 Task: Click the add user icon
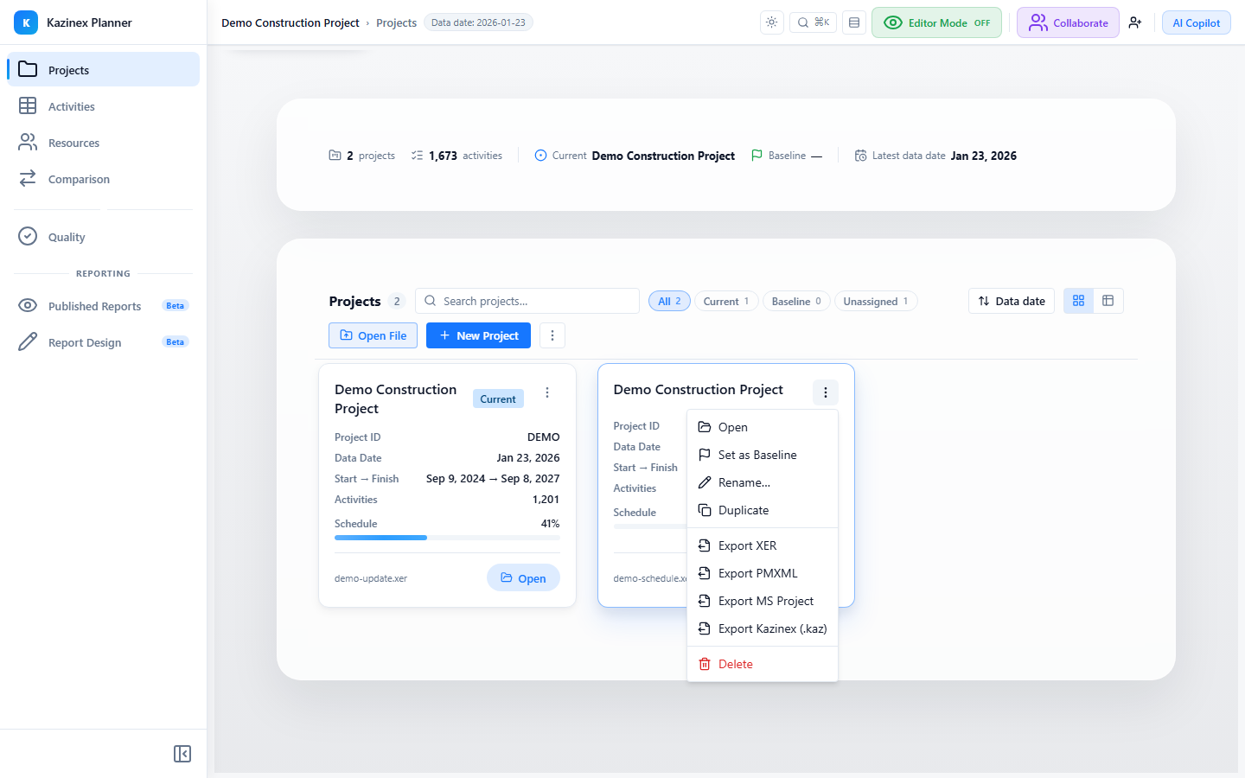1135,22
